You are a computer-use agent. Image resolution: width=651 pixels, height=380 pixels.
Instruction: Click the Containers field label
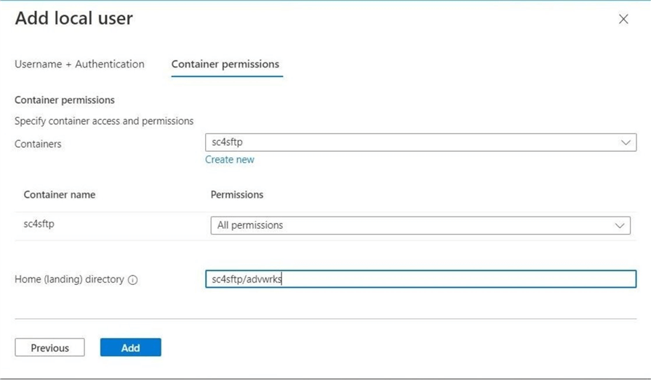pyautogui.click(x=38, y=144)
